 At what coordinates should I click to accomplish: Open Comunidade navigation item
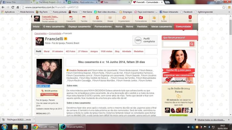[x=183, y=26]
